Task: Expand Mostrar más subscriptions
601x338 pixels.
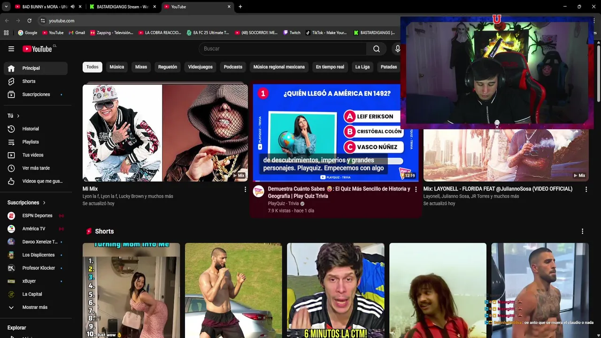Action: [x=36, y=307]
